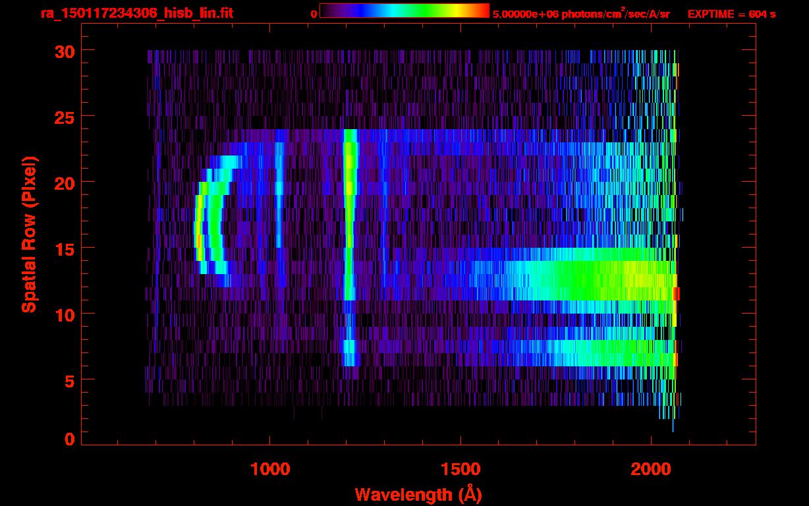The height and width of the screenshot is (506, 809).
Task: Click the y-axis tick label 25
Action: (x=65, y=117)
